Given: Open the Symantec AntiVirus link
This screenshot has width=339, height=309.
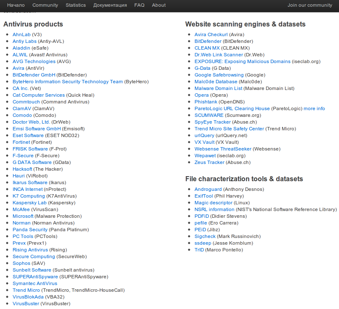Looking at the screenshot, I should pos(35,283).
